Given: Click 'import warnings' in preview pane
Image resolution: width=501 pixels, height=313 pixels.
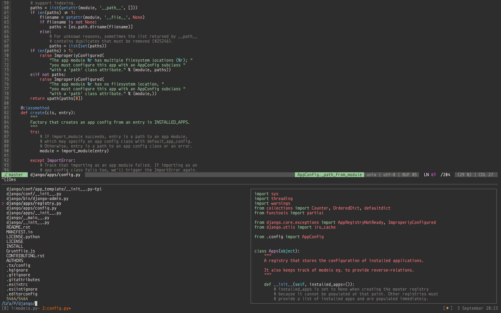Looking at the screenshot, I should pos(272,203).
